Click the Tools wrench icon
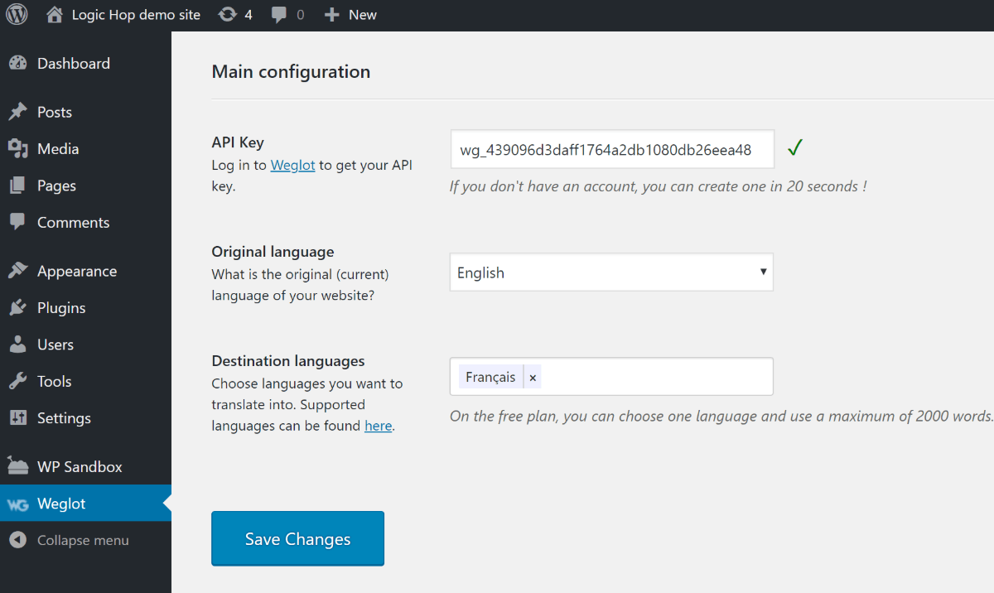Viewport: 994px width, 593px height. (17, 381)
